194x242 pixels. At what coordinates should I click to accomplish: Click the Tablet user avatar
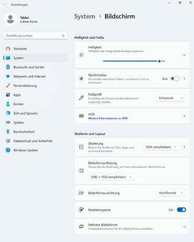click(x=10, y=19)
